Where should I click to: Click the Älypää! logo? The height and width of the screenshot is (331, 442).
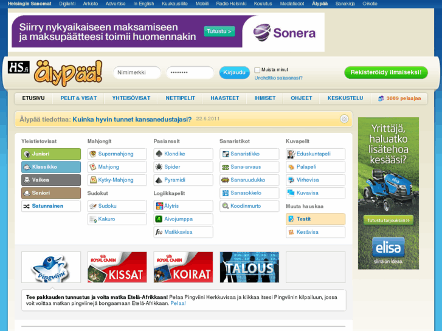(68, 73)
